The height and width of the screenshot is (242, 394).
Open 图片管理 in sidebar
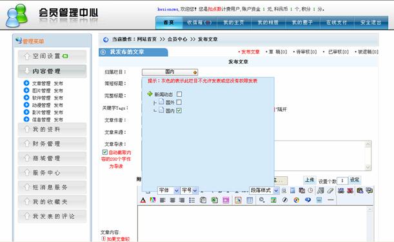pyautogui.click(x=41, y=91)
